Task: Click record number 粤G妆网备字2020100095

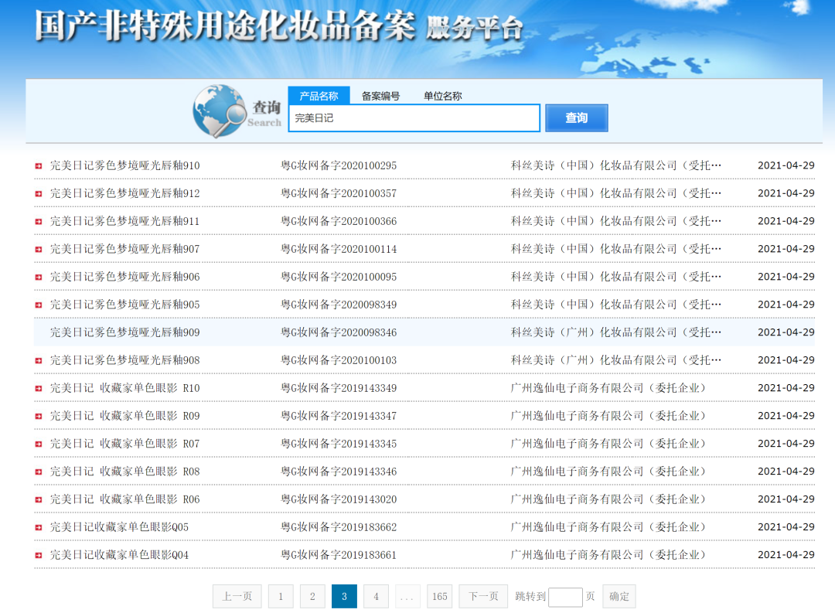Action: coord(339,277)
